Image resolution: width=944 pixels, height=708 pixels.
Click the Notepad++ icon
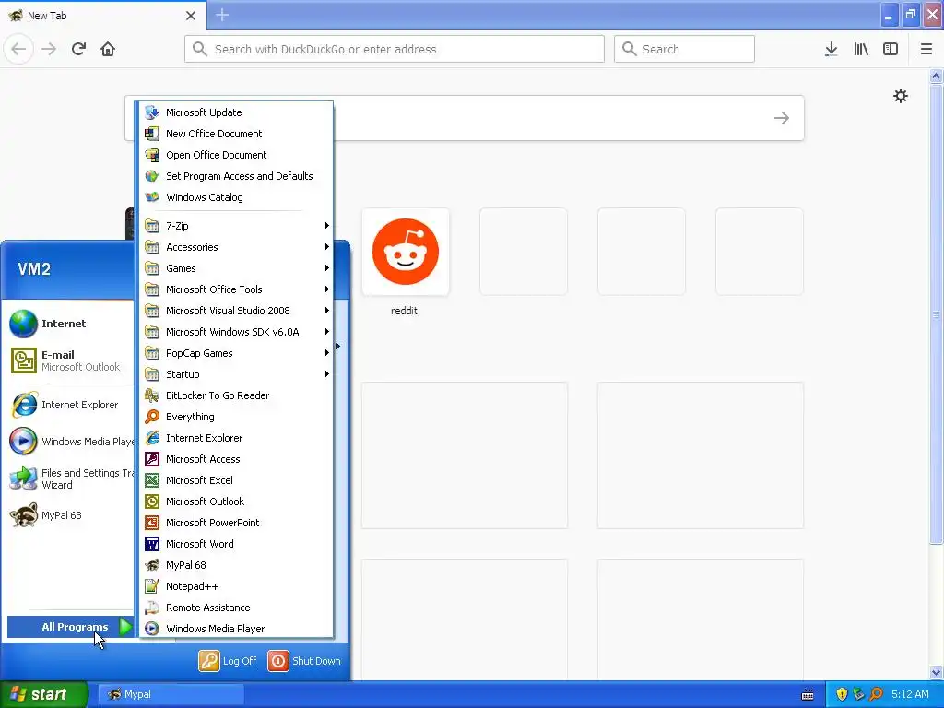[x=152, y=586]
